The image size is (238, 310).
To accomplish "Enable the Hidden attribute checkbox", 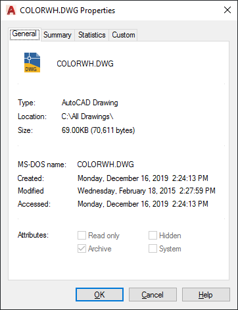I will (153, 236).
